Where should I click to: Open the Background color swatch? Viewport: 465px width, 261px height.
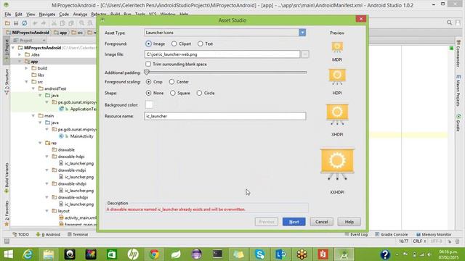point(149,104)
